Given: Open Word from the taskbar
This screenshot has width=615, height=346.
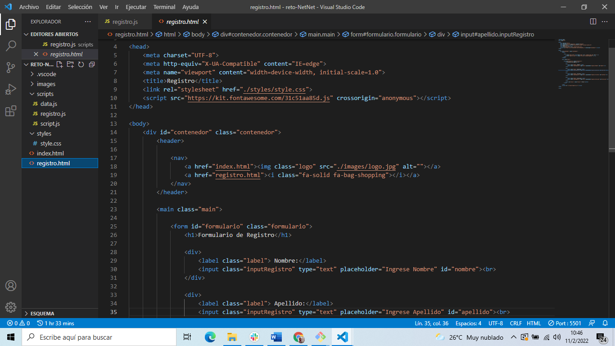Looking at the screenshot, I should 276,337.
